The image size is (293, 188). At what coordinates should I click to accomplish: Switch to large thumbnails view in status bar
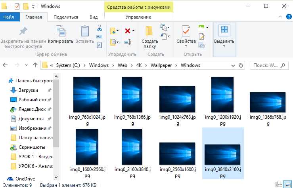click(x=287, y=185)
